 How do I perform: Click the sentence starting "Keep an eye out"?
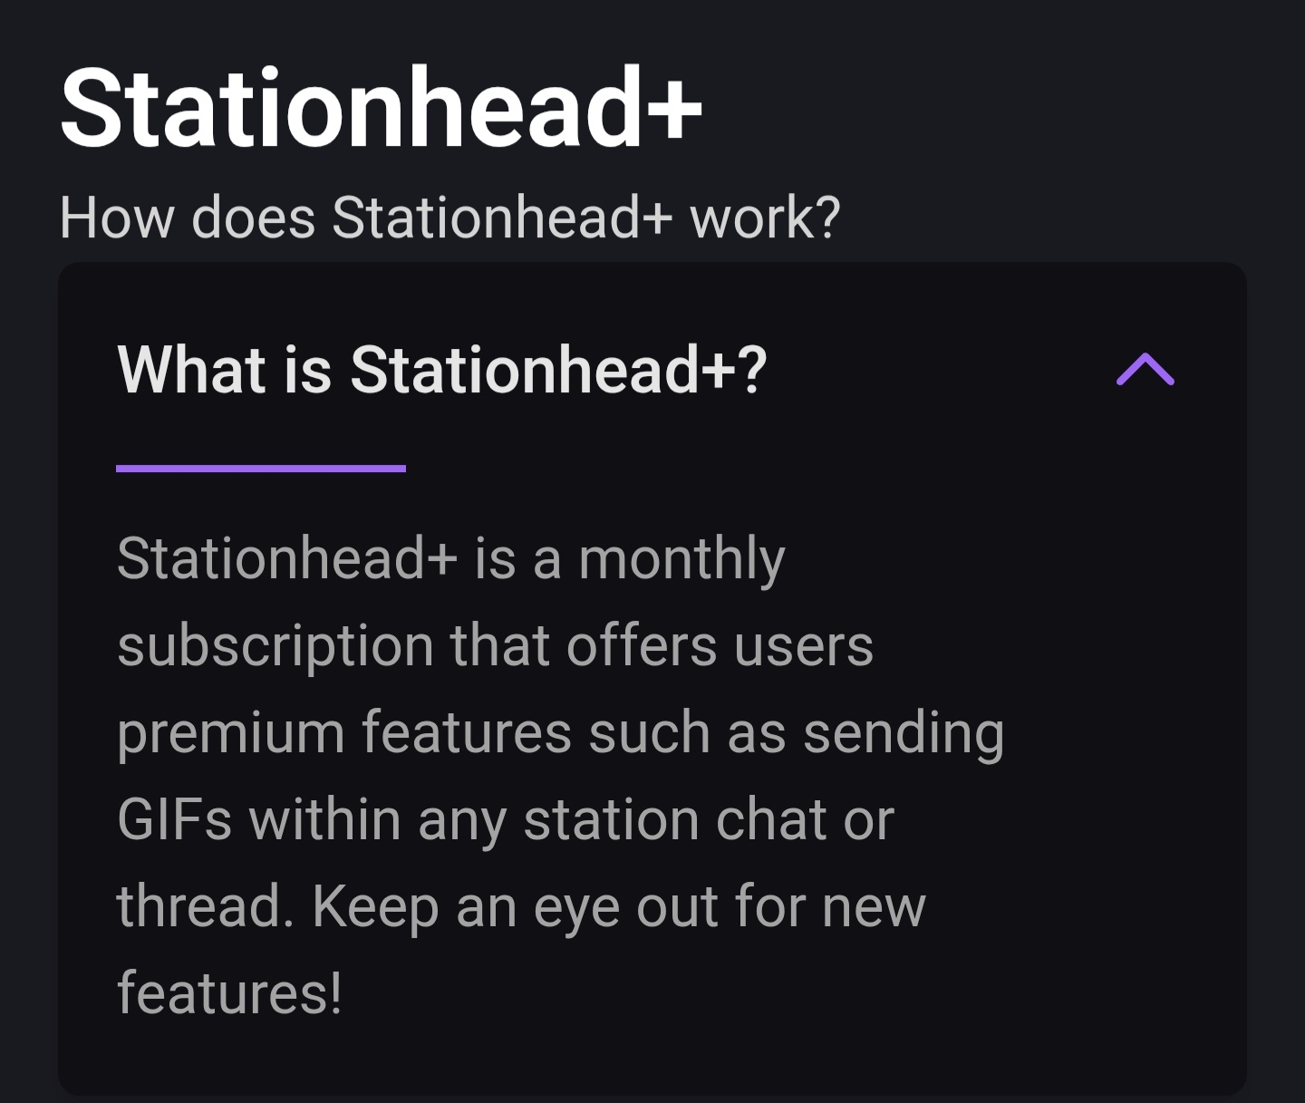618,906
